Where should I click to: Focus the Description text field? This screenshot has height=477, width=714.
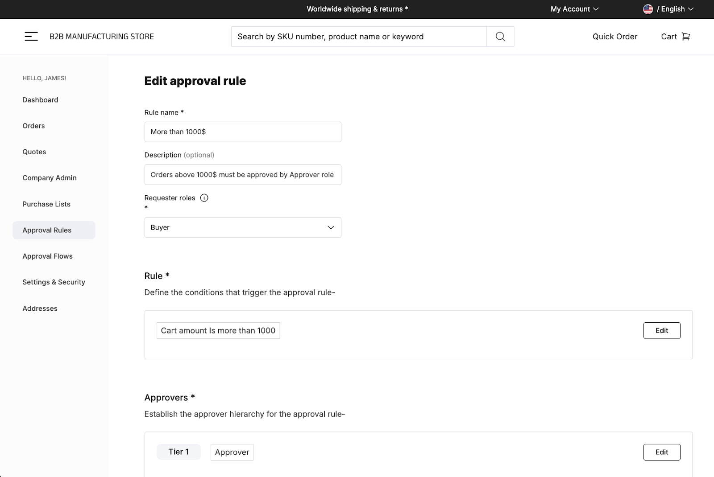243,175
